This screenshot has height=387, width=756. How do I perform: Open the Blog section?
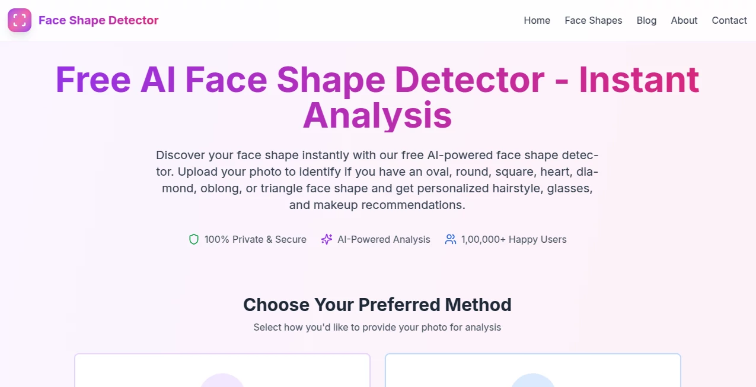tap(646, 20)
